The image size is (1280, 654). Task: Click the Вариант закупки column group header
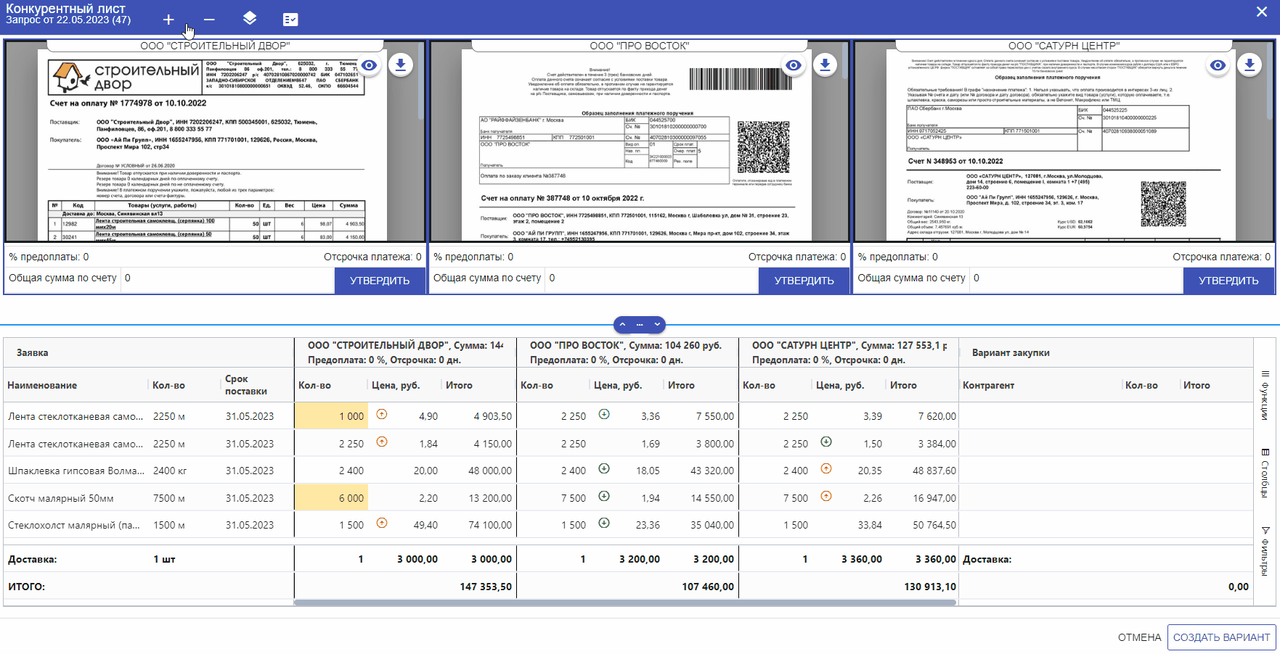pyautogui.click(x=1010, y=352)
